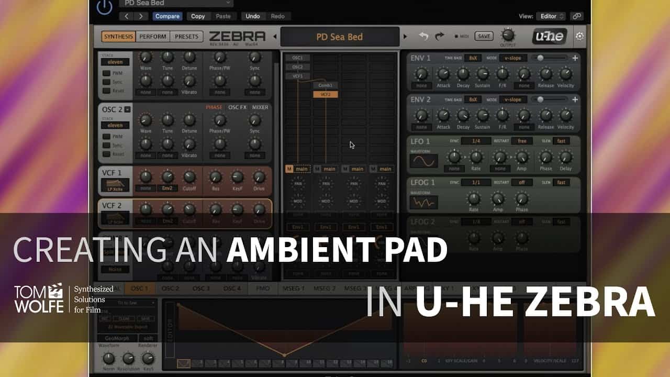Click the OSC 2 Wave knob
670x377 pixels.
click(x=146, y=120)
